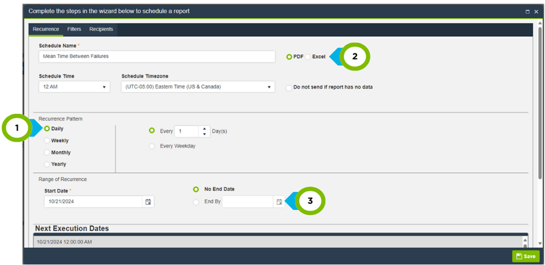Choose the Monthly recurrence pattern

(x=47, y=152)
